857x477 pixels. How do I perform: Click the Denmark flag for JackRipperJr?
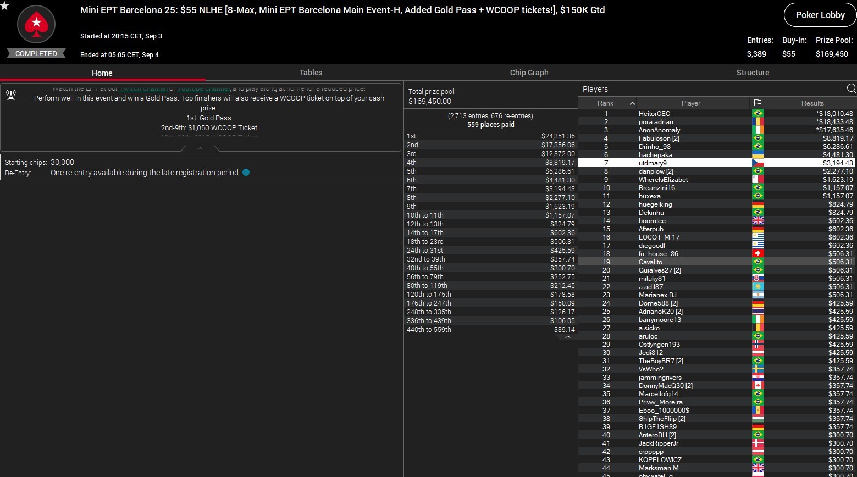click(x=758, y=443)
